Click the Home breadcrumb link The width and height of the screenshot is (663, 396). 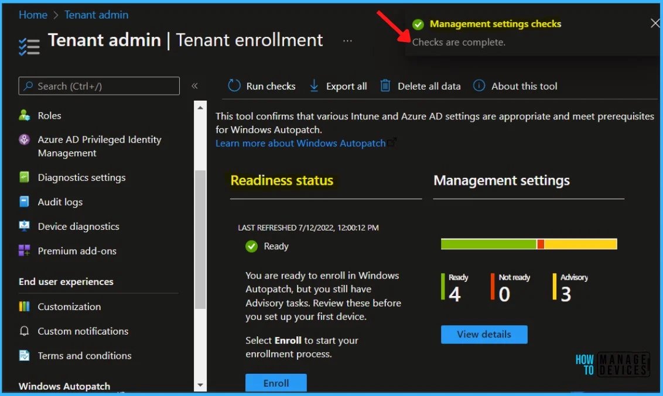pos(33,15)
